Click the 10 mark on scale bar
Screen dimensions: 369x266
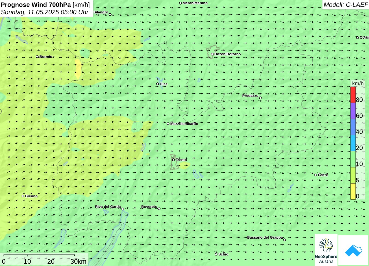[x=27, y=261]
